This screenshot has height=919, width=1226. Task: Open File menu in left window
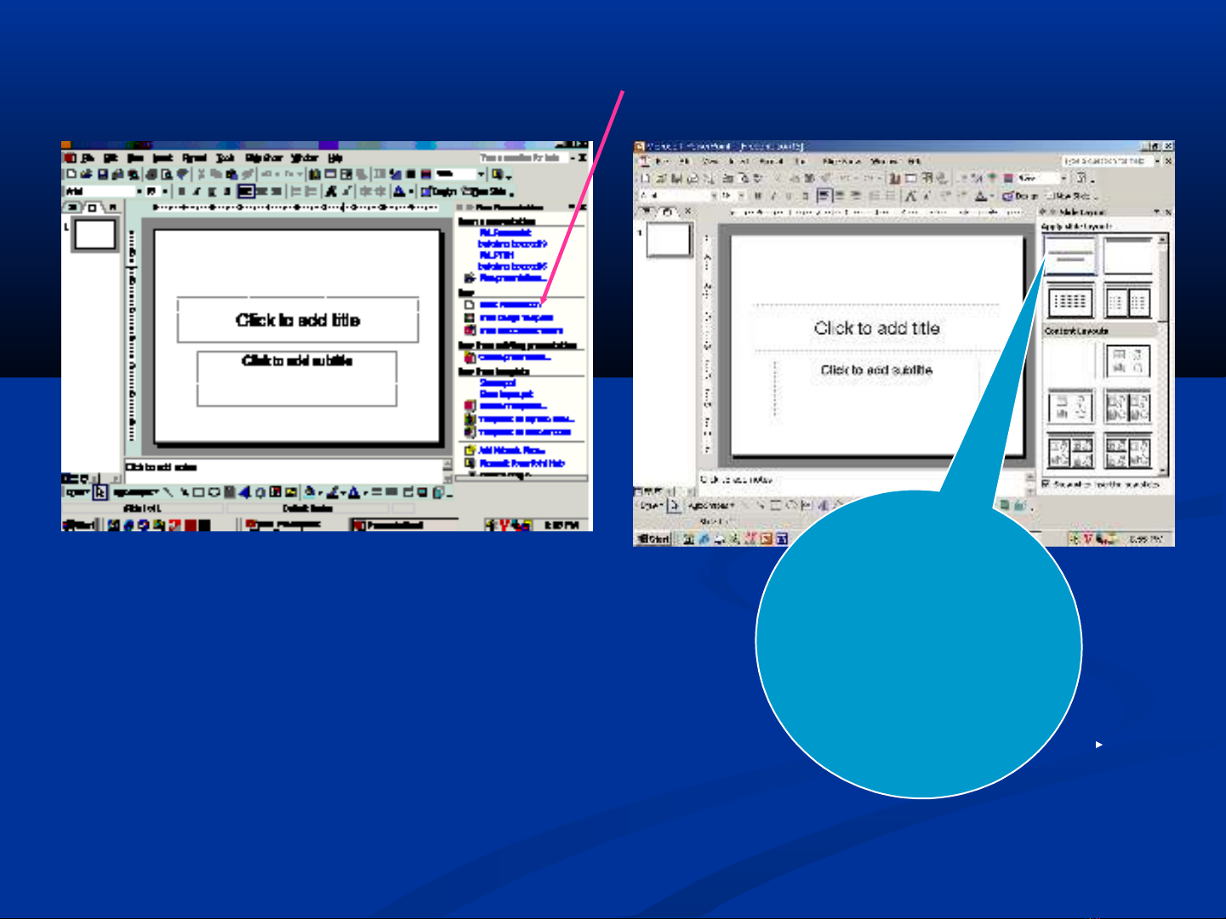[88, 158]
